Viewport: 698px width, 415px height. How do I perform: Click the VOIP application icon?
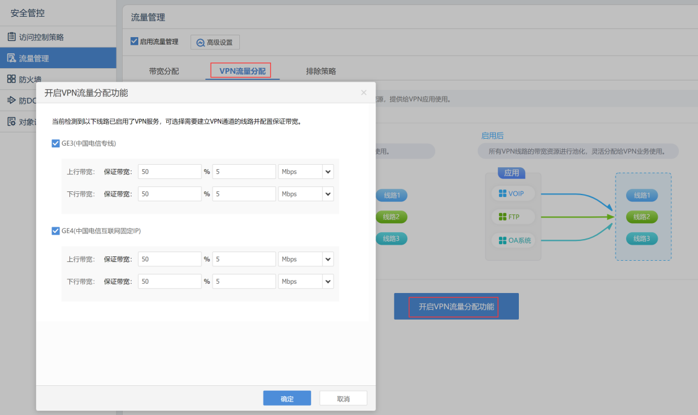[504, 193]
